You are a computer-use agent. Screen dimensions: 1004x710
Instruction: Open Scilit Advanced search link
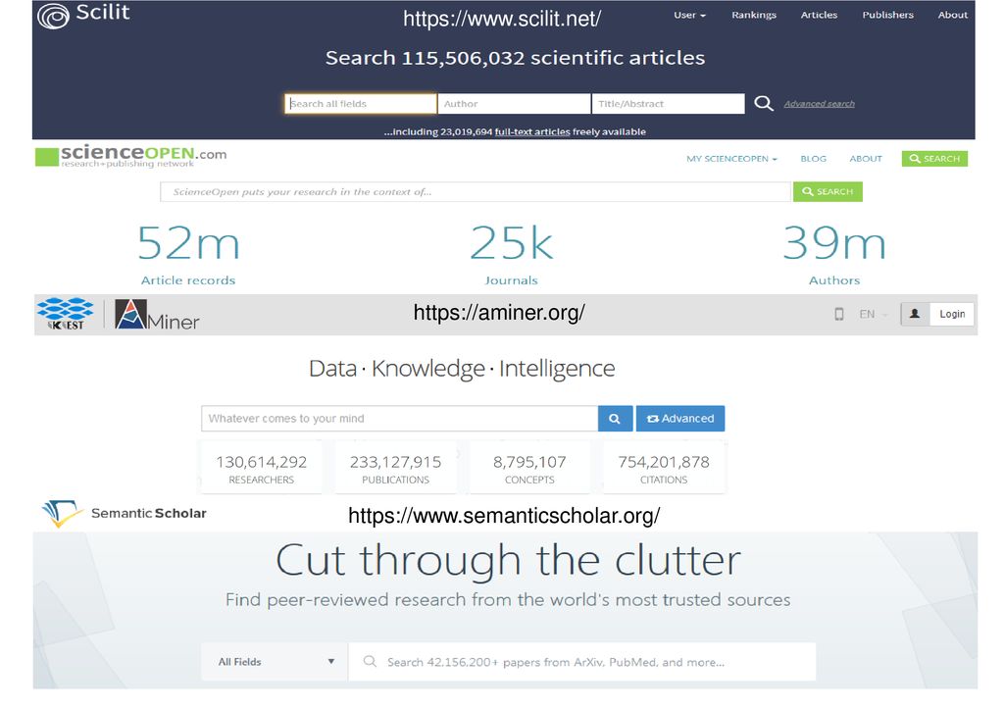[x=819, y=104]
